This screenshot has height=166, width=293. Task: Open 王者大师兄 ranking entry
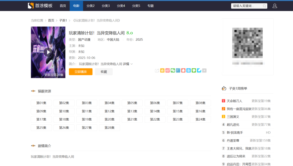(239, 148)
